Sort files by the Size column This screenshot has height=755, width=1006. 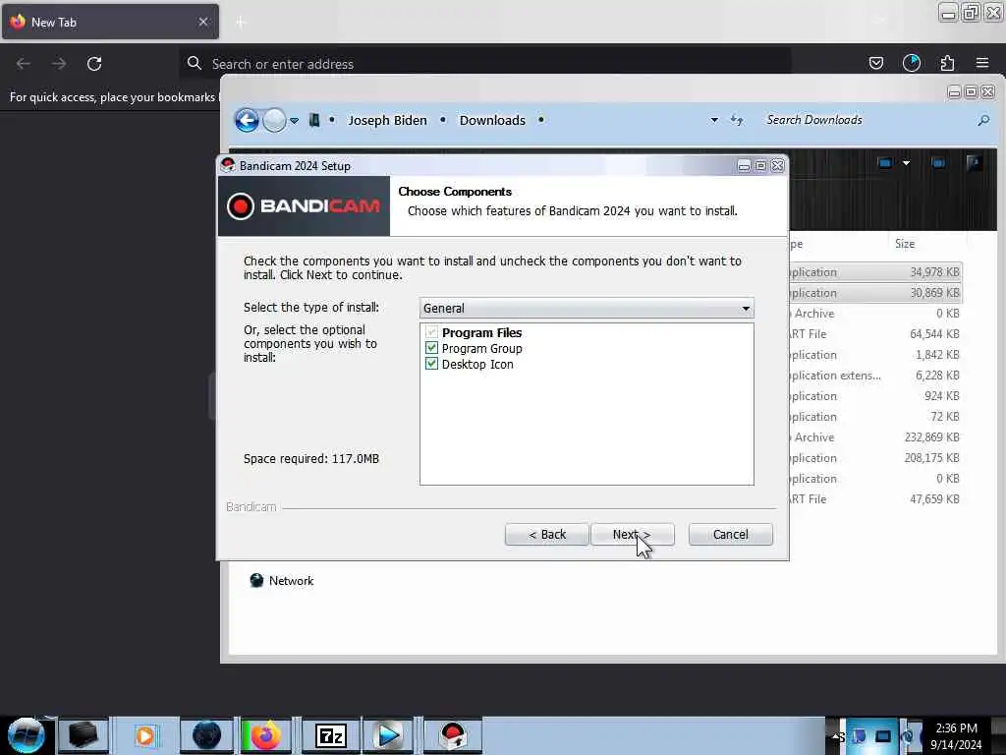[x=905, y=244]
